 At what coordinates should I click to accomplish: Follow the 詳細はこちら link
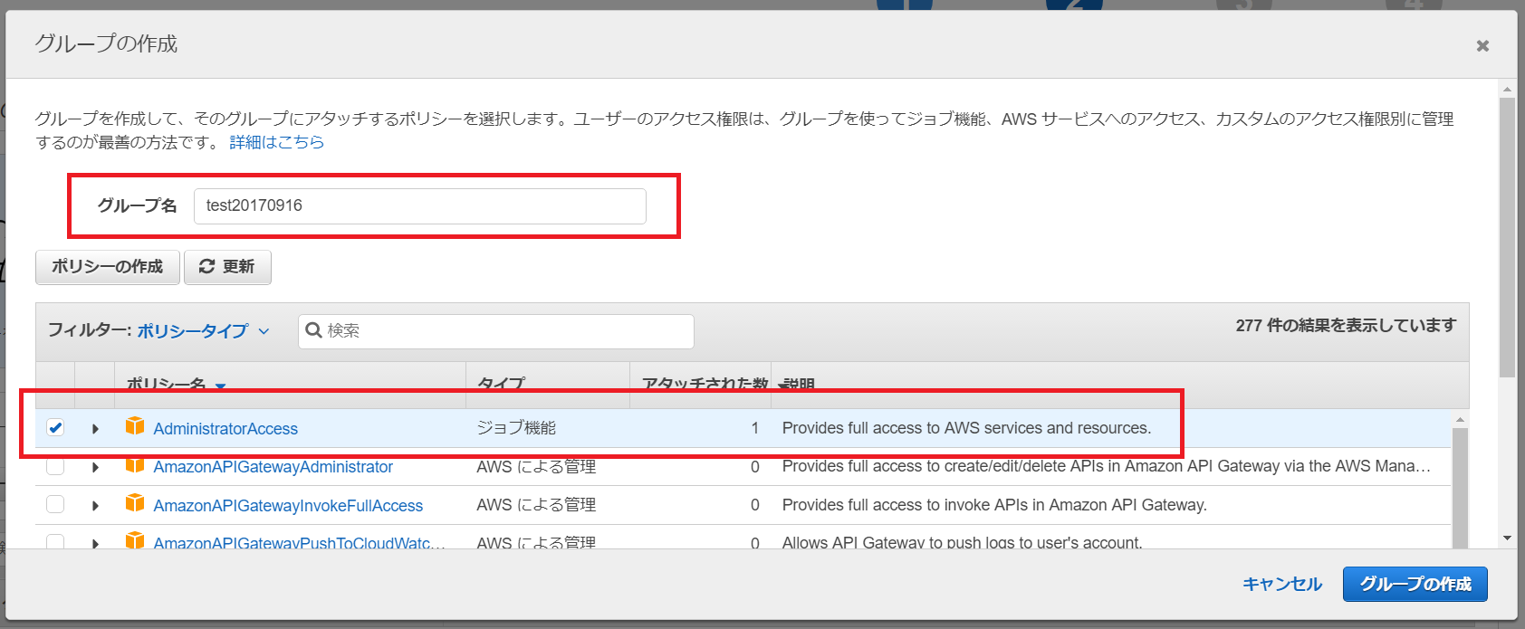pyautogui.click(x=277, y=142)
